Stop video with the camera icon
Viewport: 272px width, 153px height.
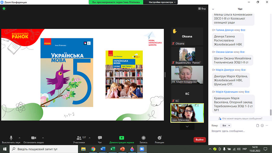point(34,138)
